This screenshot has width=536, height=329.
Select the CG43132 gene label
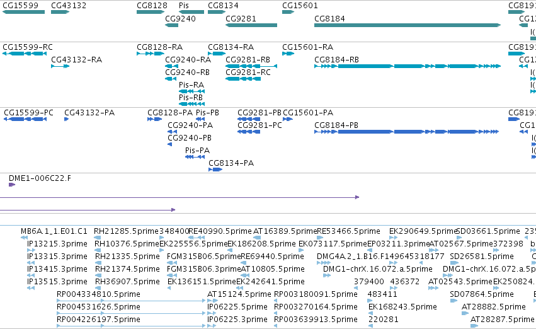point(69,6)
